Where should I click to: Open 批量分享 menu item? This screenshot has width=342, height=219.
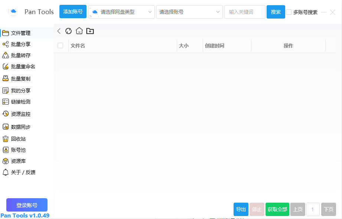[27, 44]
